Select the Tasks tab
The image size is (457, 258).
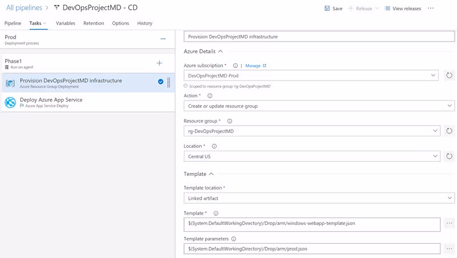35,23
